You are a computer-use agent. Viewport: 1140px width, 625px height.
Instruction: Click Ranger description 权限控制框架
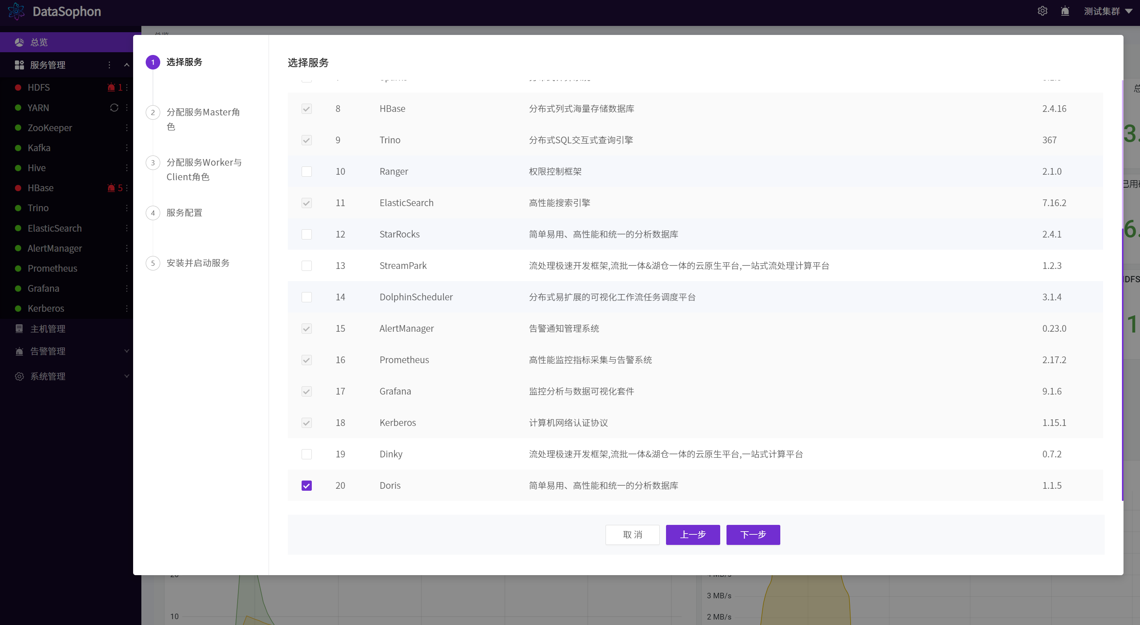[555, 172]
